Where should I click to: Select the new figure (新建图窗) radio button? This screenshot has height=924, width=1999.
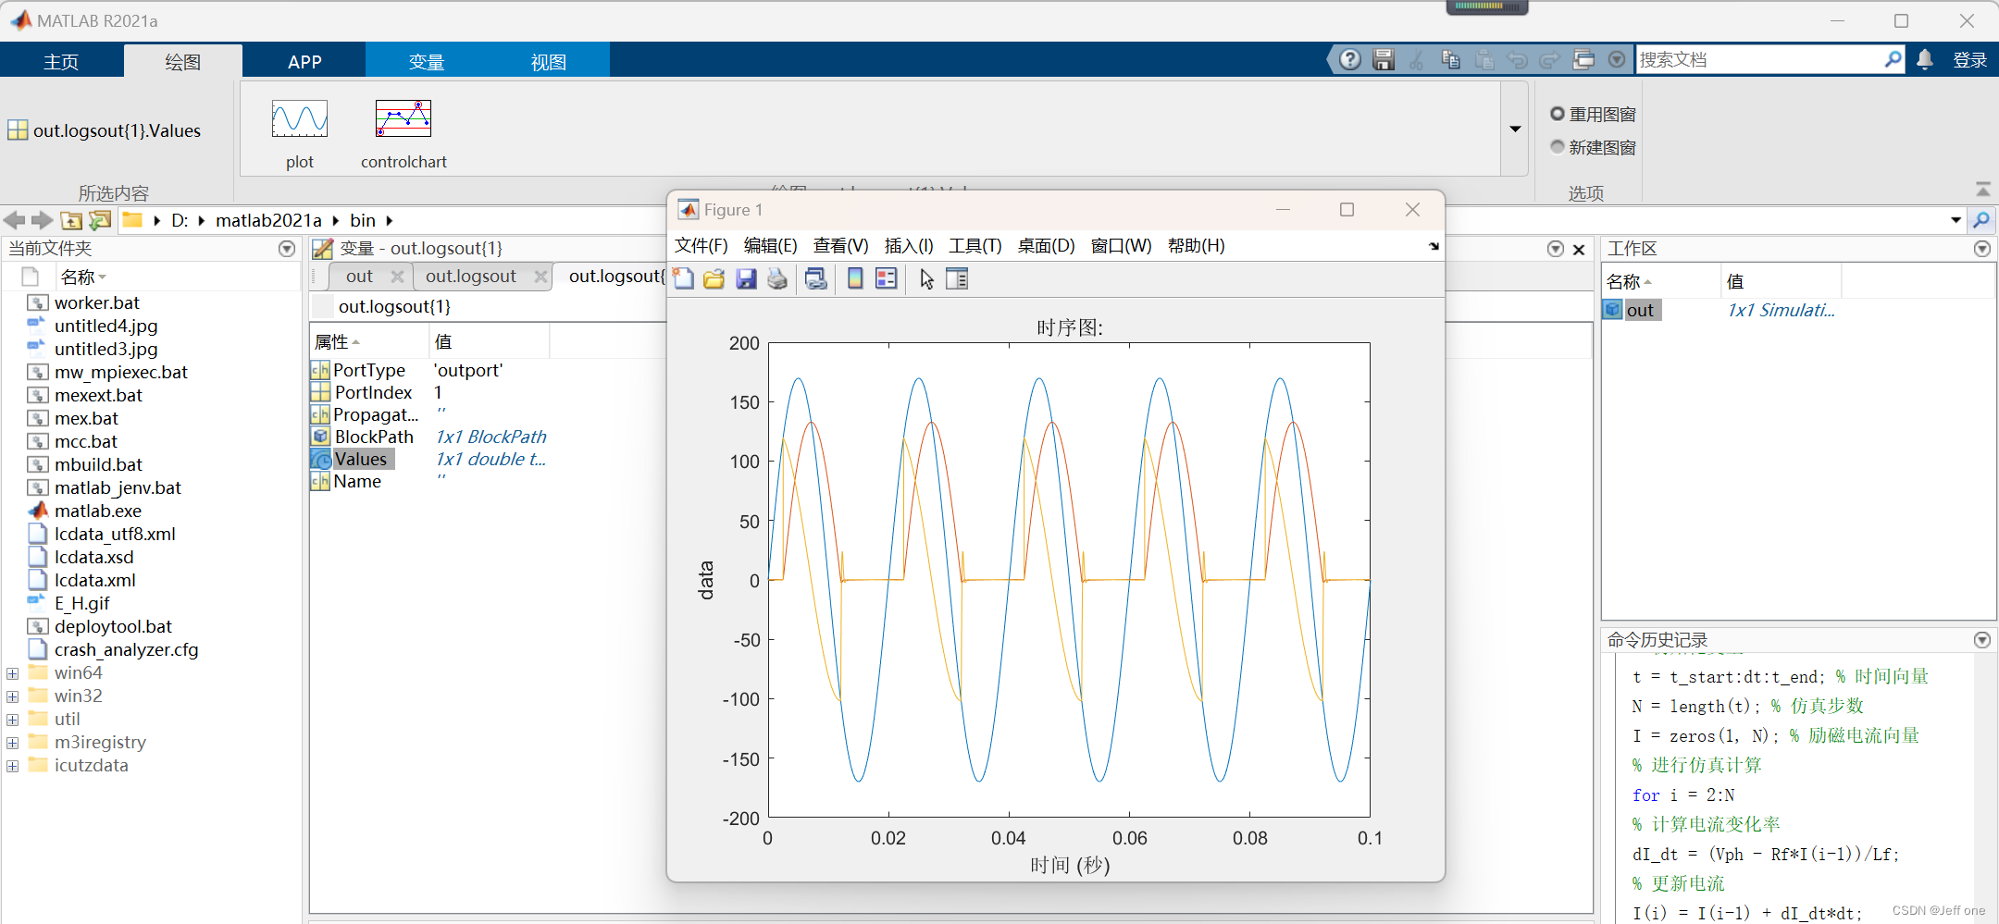1558,147
